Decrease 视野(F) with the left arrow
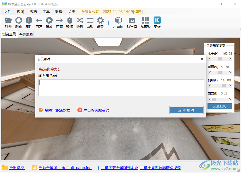This screenshot has height=173, width=241. coord(210,86)
